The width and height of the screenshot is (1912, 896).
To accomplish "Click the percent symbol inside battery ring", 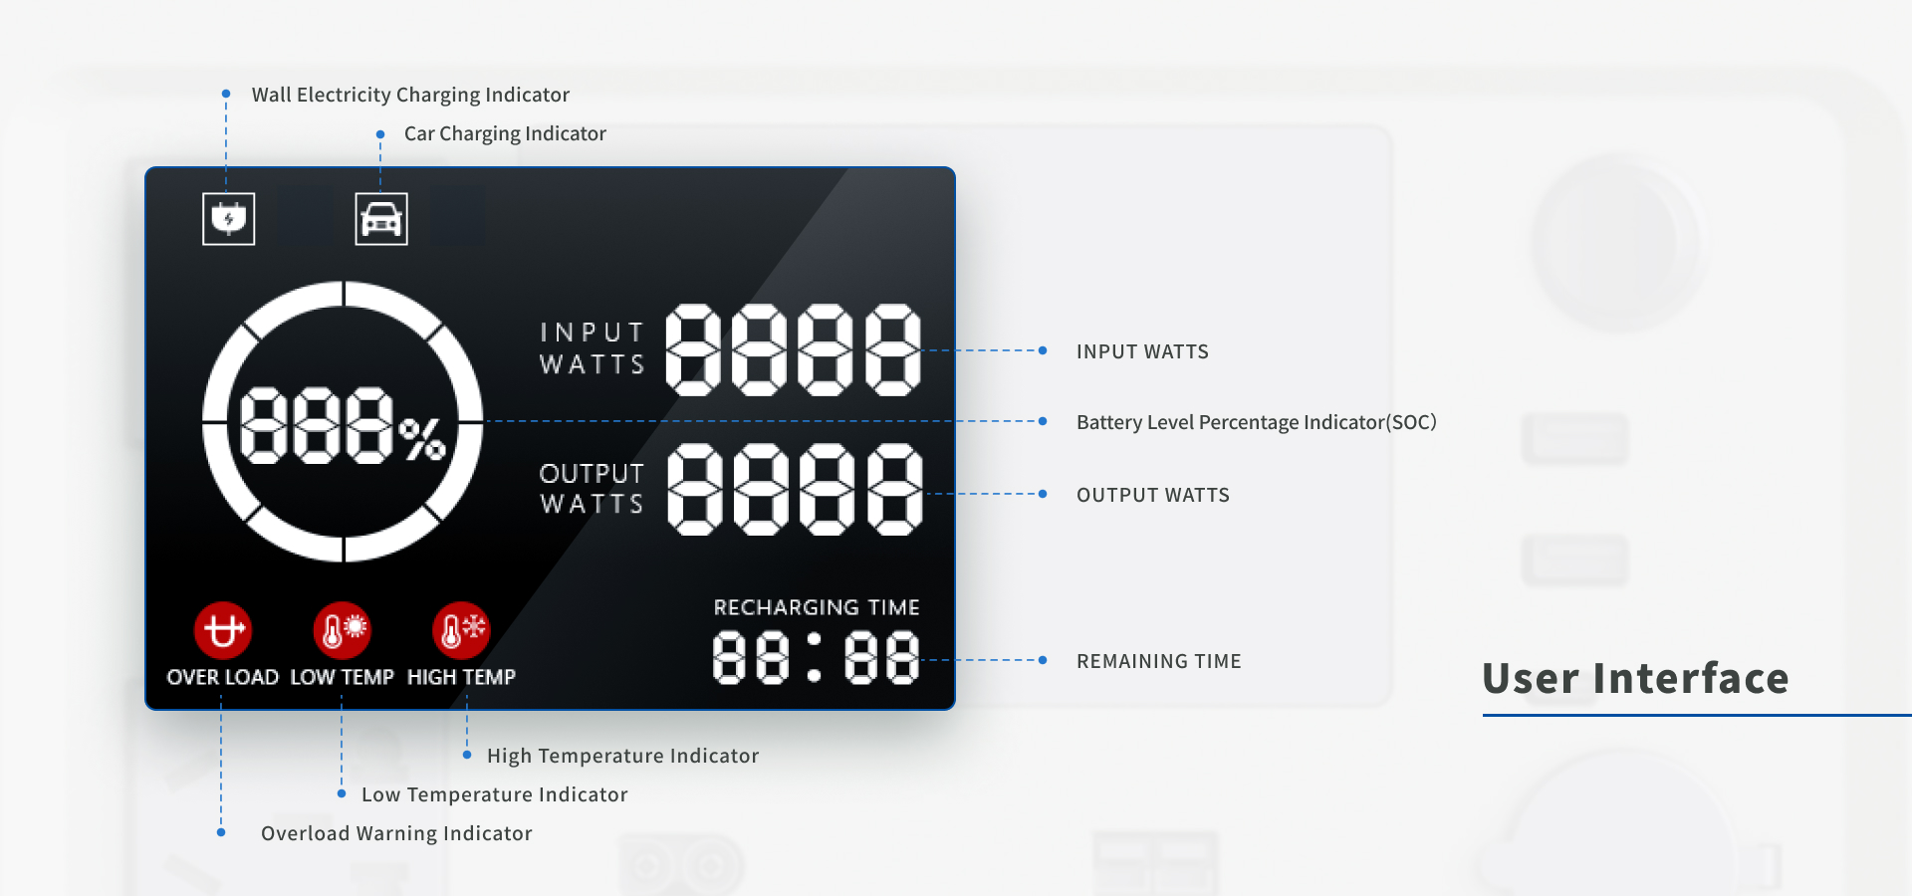I will (x=422, y=439).
